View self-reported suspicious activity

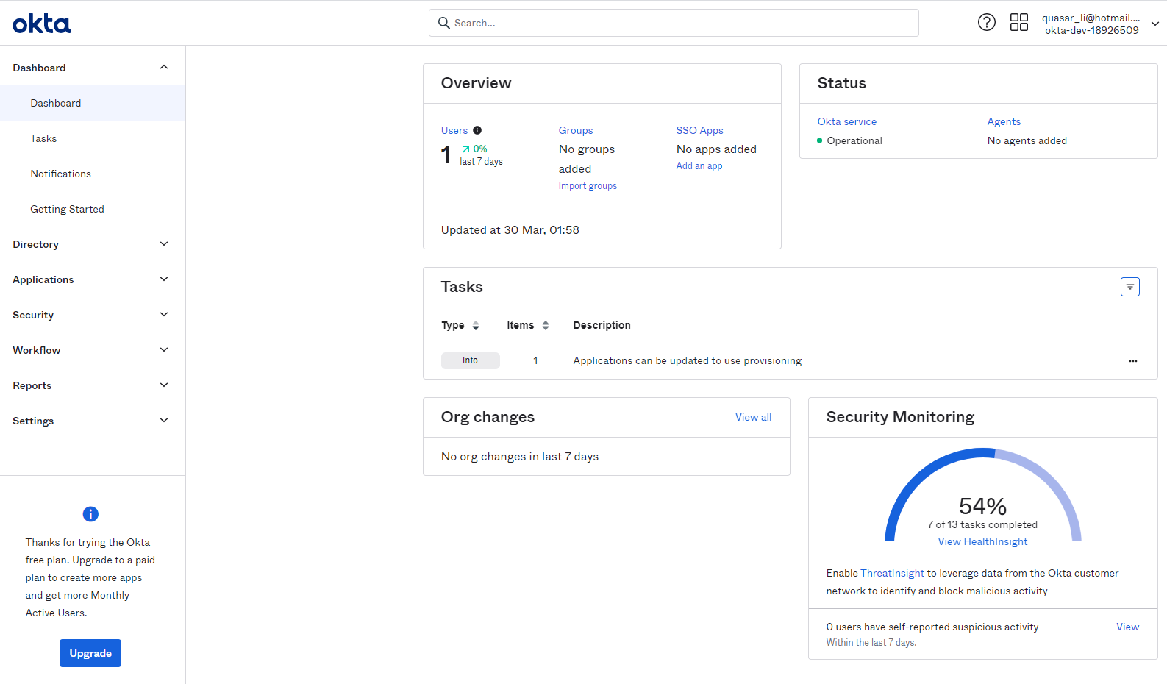pos(1127,627)
